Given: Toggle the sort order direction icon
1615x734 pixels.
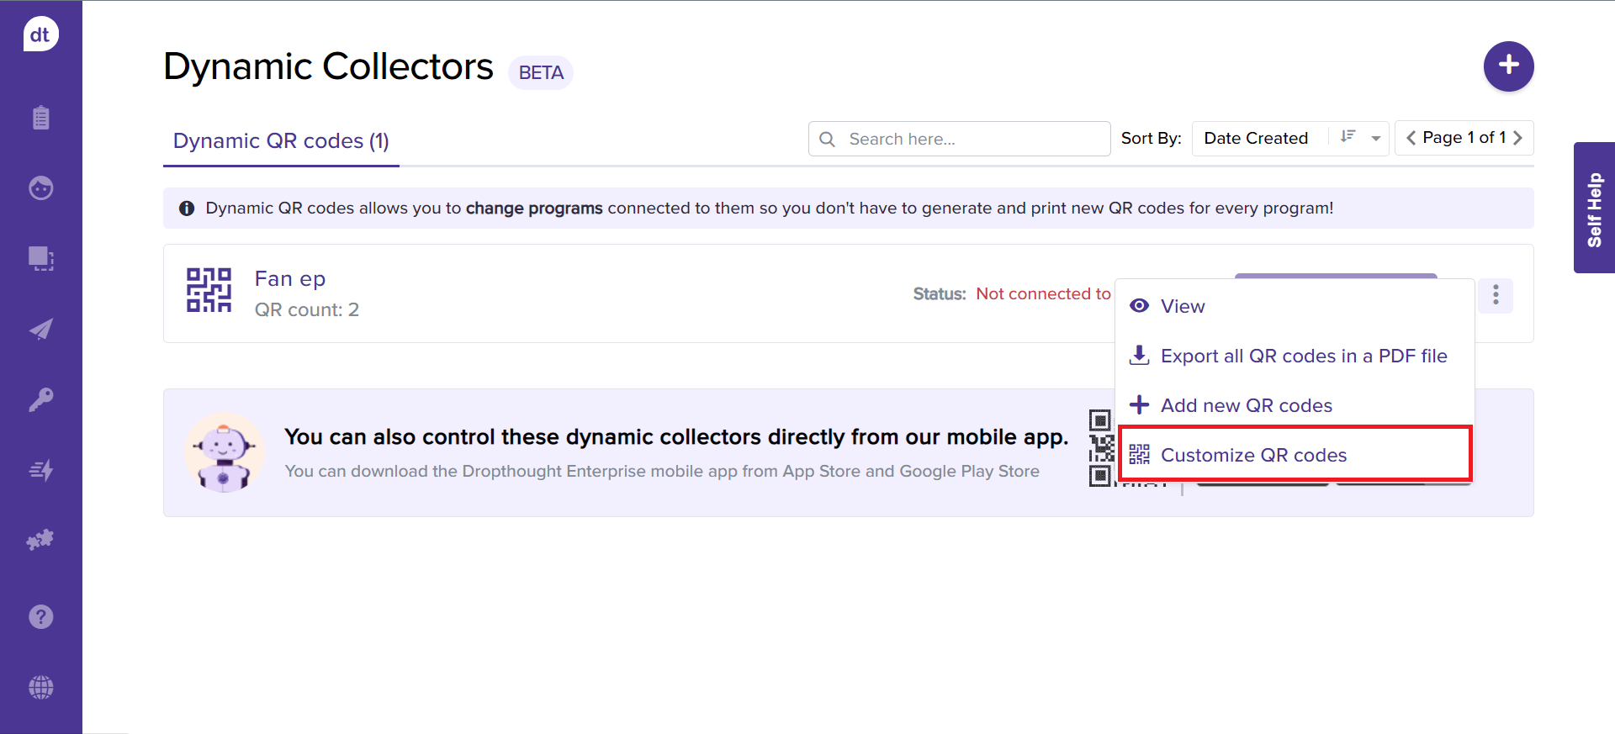Looking at the screenshot, I should point(1348,137).
